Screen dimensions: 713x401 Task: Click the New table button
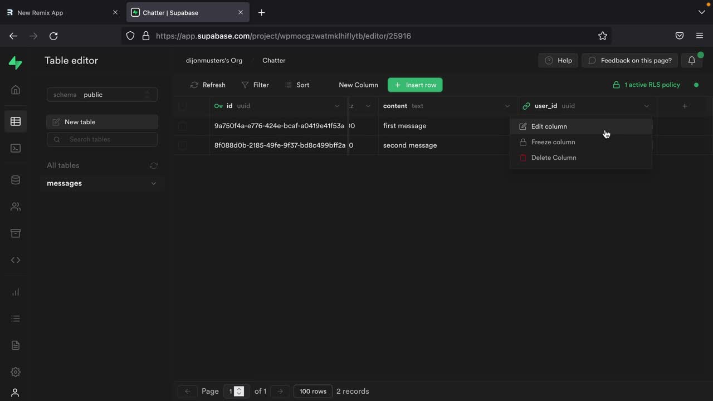(x=102, y=122)
